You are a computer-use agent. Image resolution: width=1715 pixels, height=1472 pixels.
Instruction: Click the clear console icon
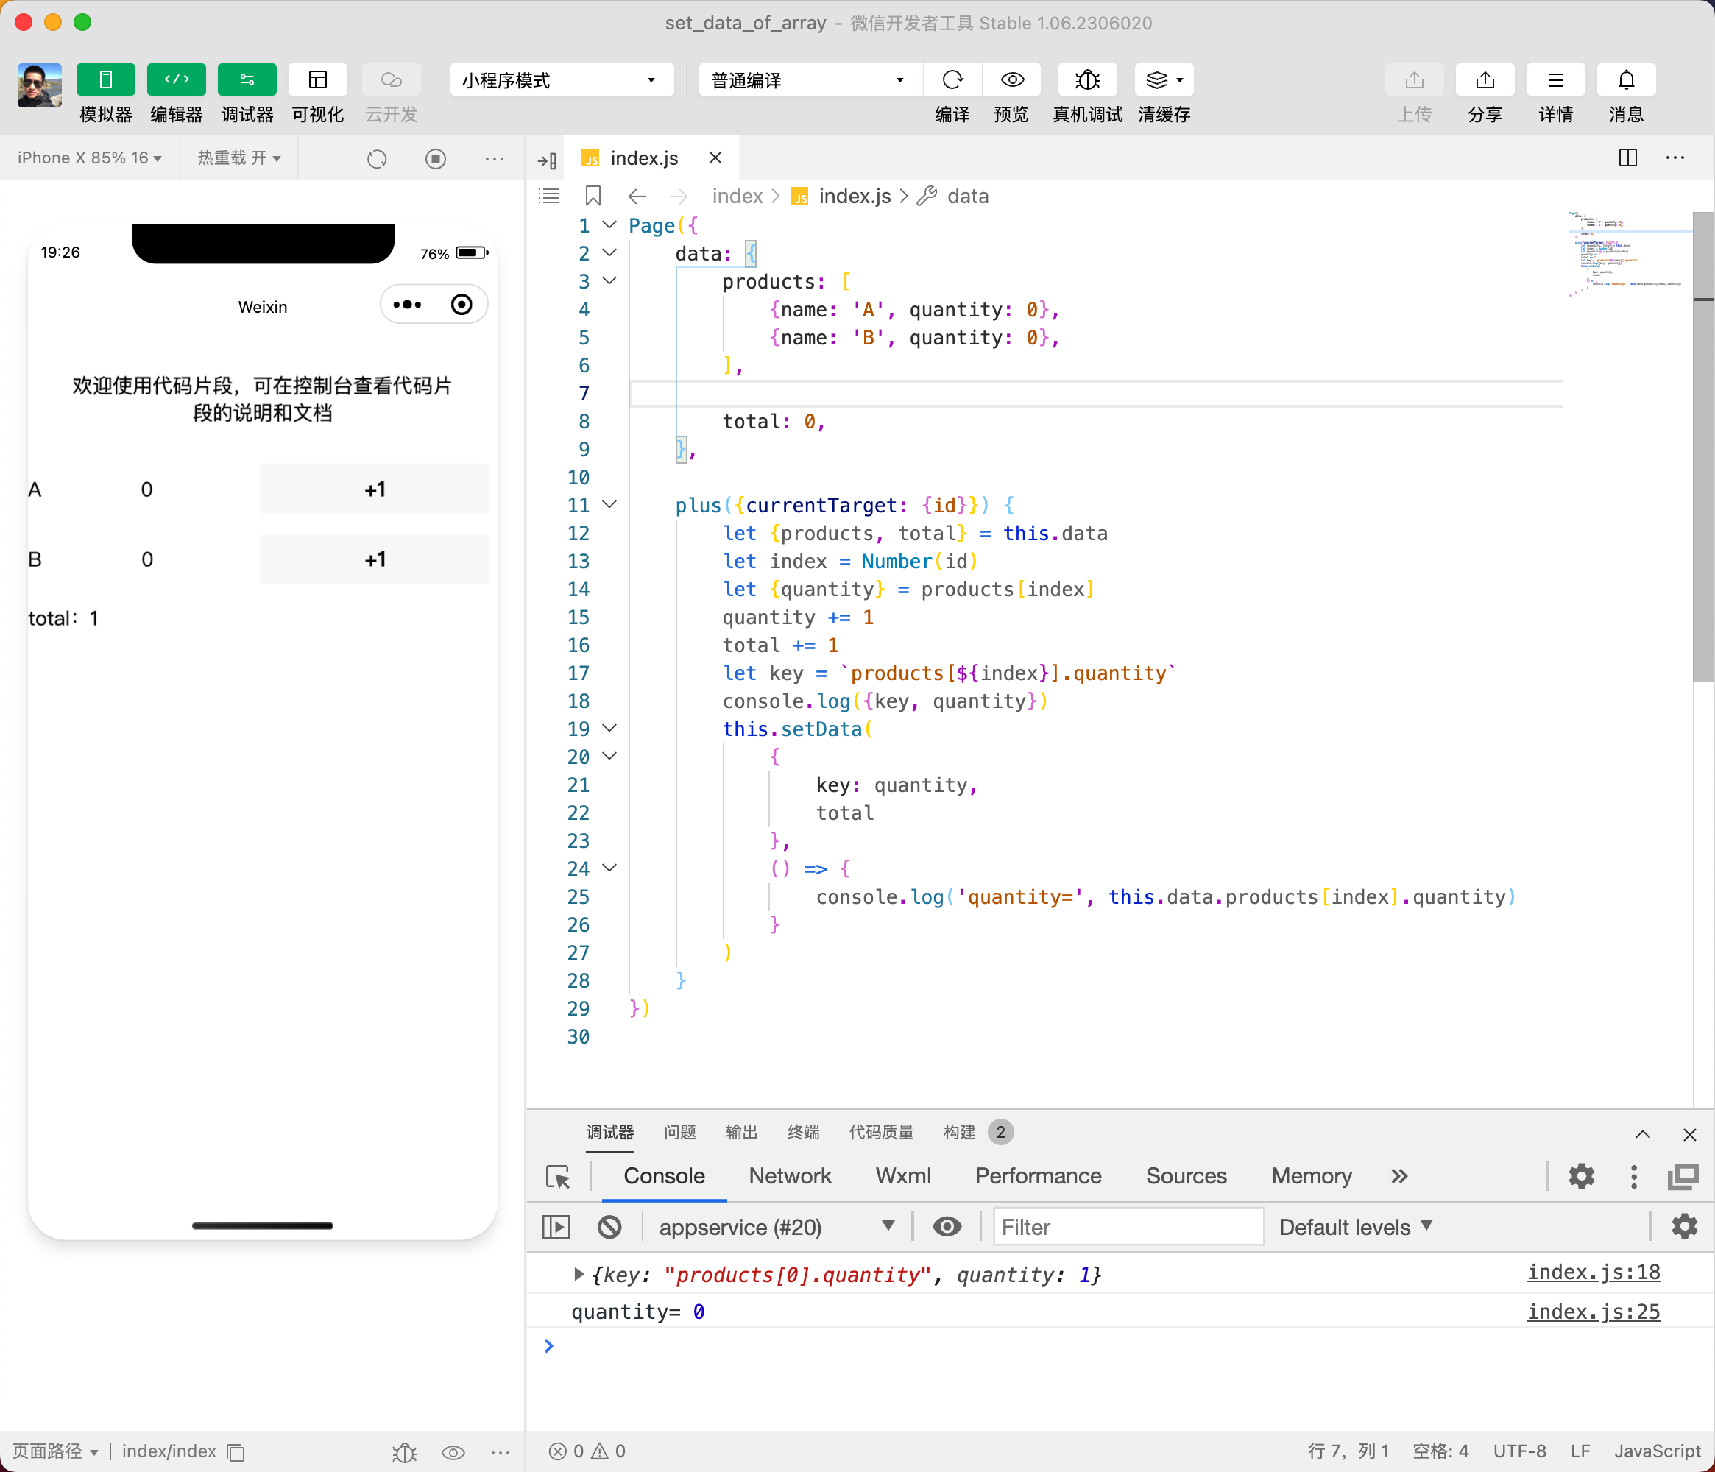click(609, 1226)
